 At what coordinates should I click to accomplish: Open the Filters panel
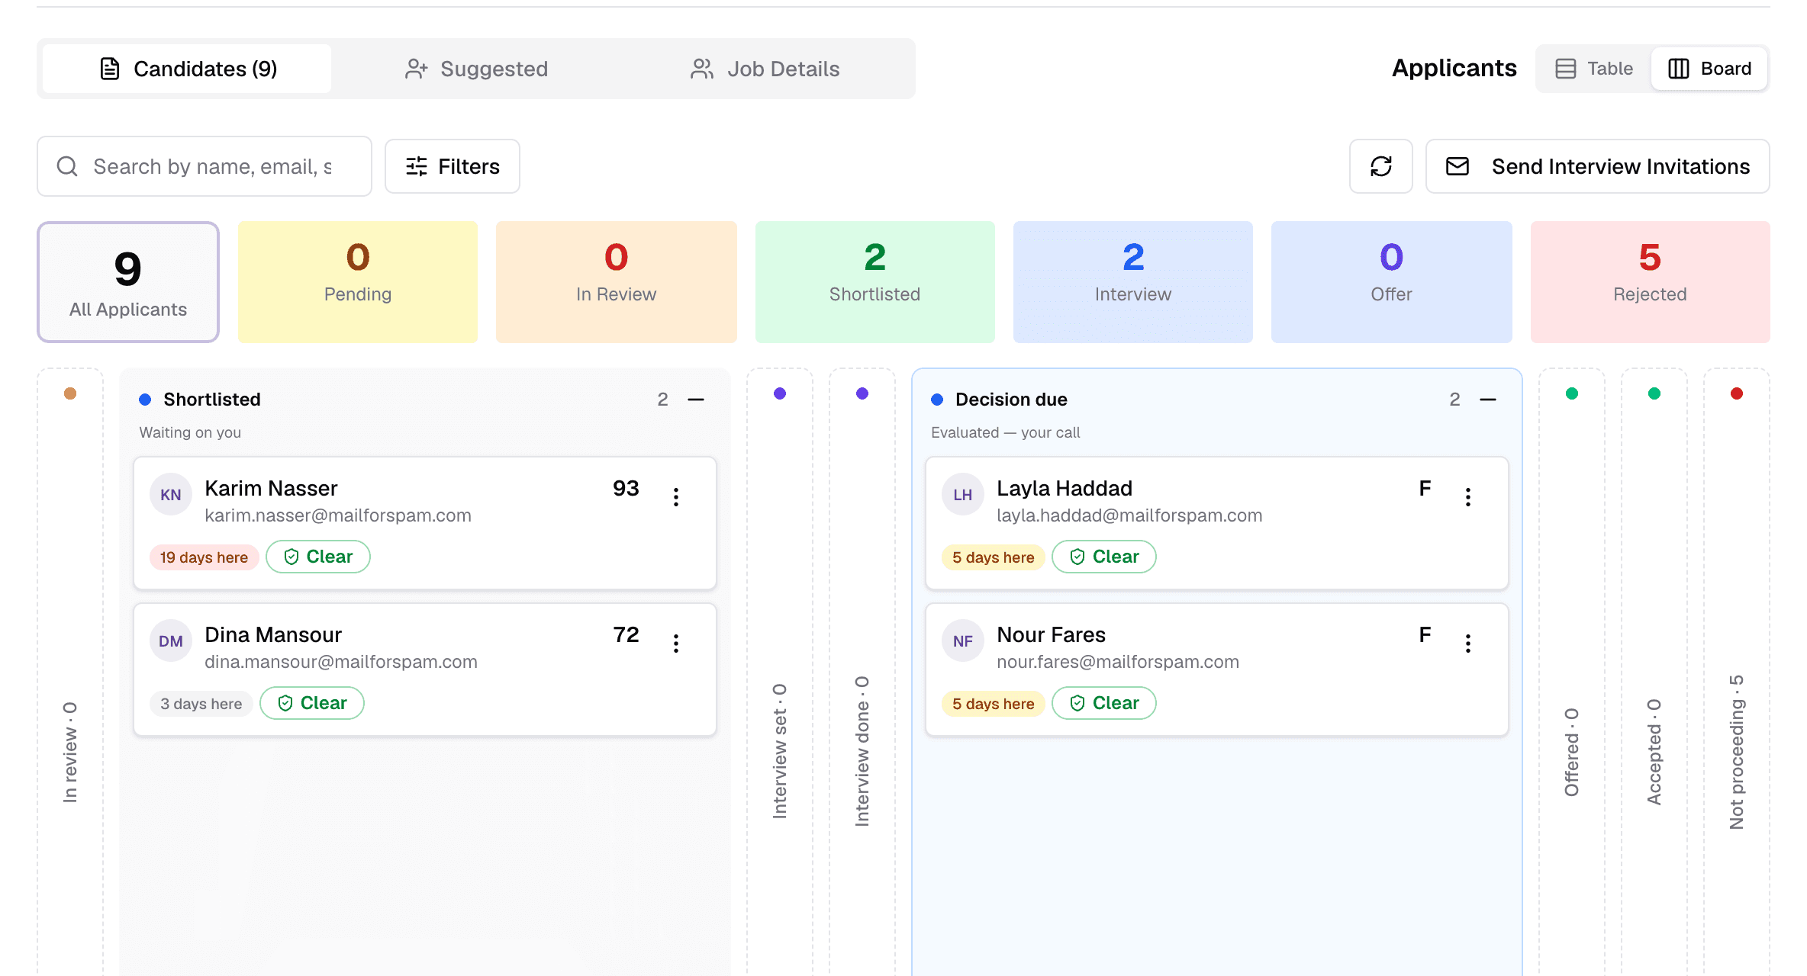point(453,166)
